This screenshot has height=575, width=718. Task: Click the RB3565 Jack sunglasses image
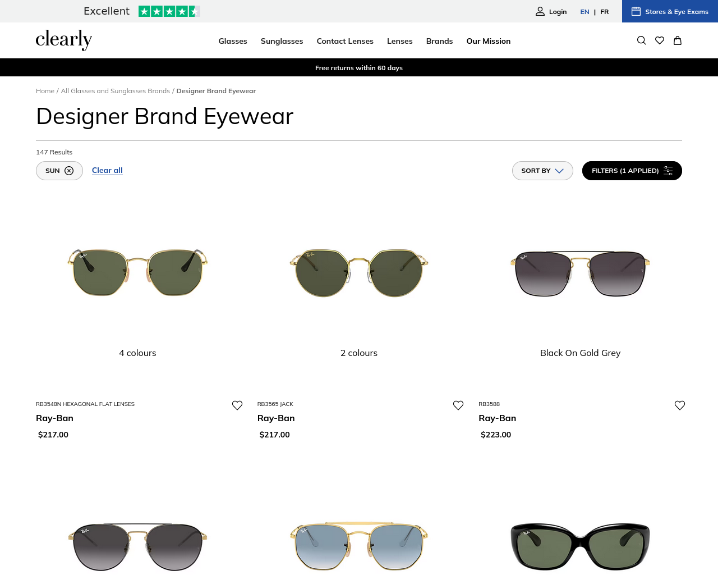pos(359,272)
